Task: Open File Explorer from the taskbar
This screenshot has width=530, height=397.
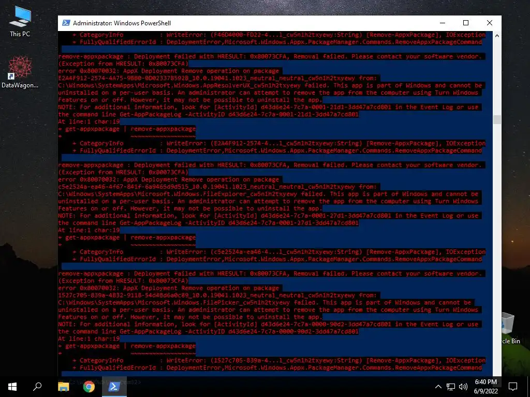Action: tap(63, 387)
